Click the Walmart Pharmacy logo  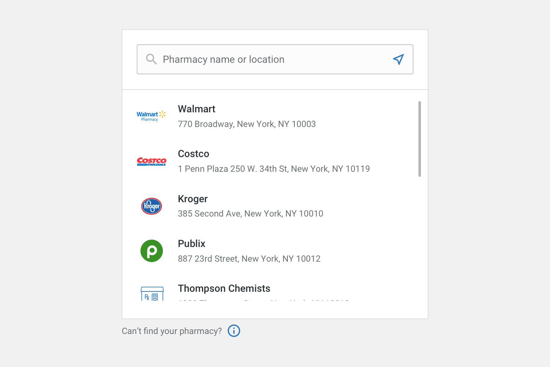click(x=151, y=116)
